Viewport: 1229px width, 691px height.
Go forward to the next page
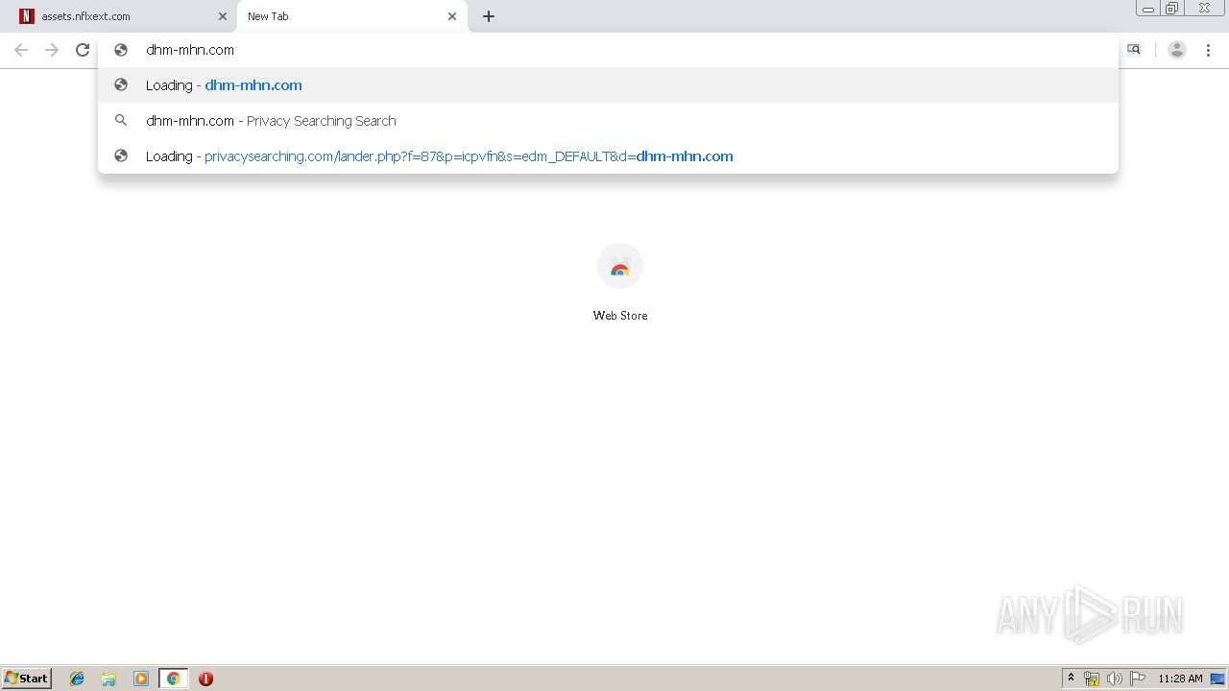[x=52, y=50]
